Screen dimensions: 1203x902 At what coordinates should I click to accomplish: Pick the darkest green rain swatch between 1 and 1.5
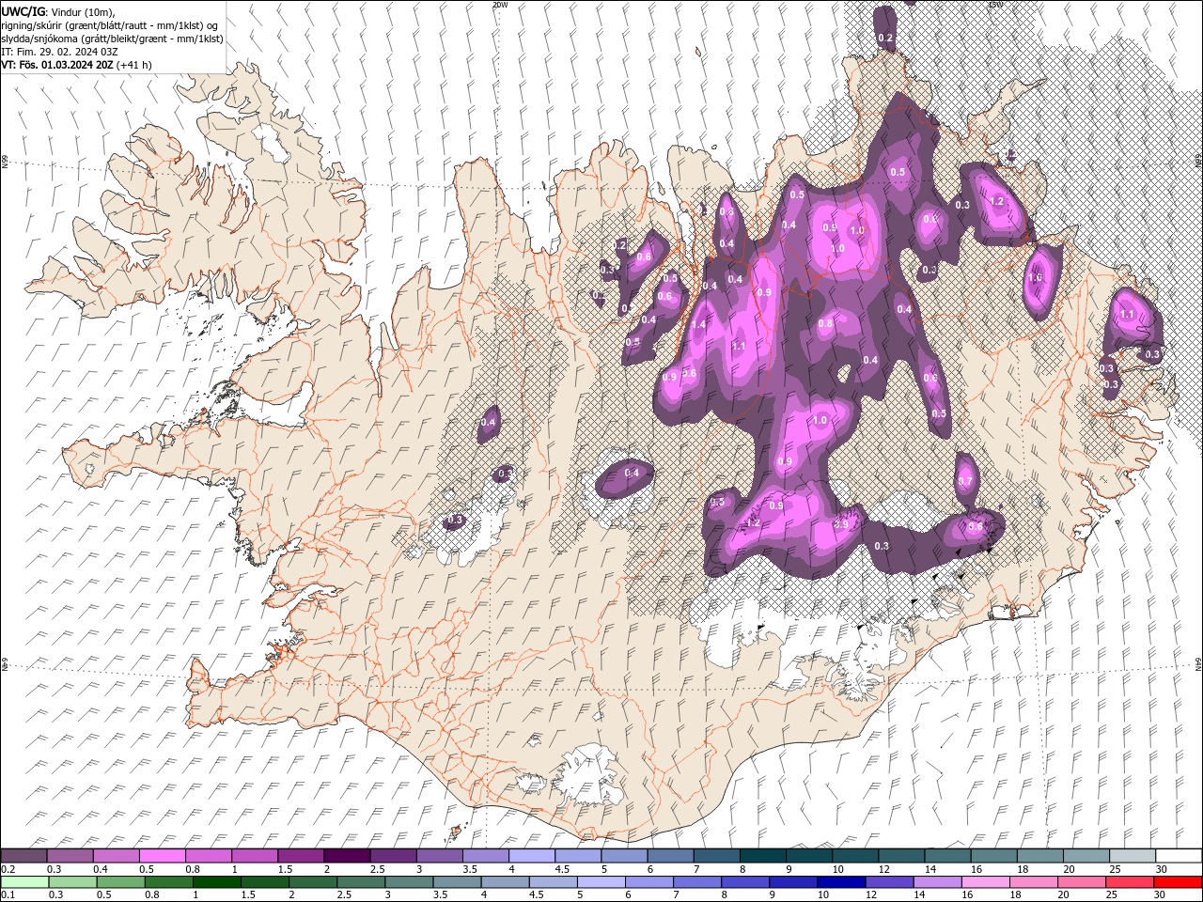[x=216, y=882]
